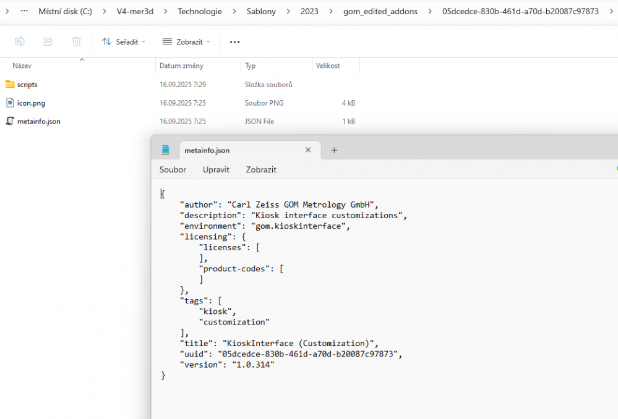
Task: Open the Soubor menu in Notepad
Action: 173,169
